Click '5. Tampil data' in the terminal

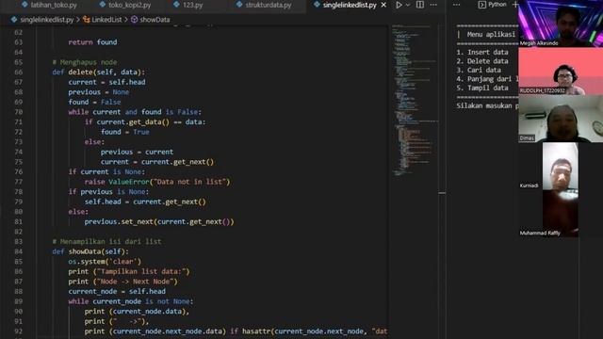482,88
